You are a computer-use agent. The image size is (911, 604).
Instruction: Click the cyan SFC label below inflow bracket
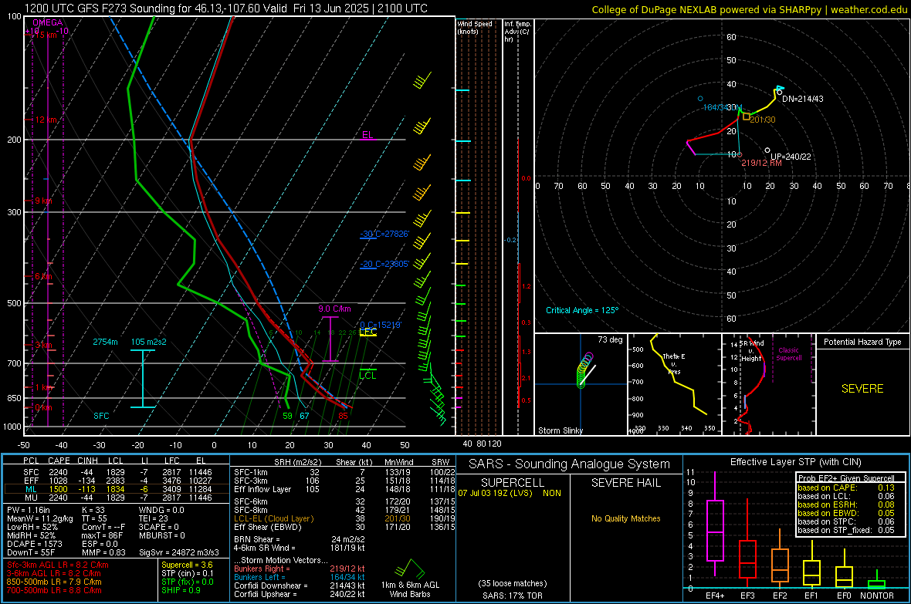[x=101, y=416]
